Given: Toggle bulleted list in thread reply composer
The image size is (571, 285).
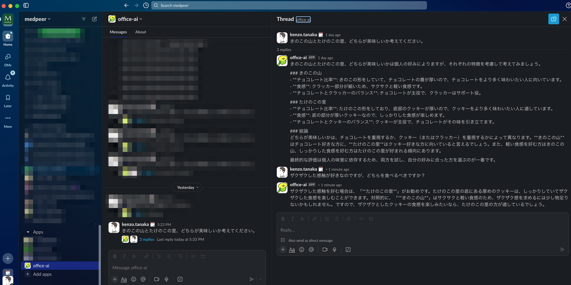Looking at the screenshot, I should [336, 219].
